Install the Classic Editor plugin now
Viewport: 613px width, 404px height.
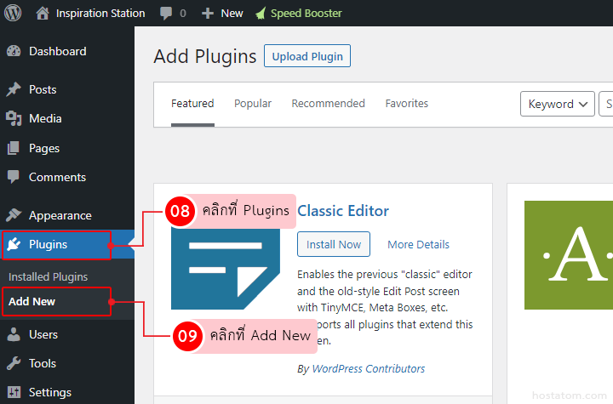(x=334, y=244)
